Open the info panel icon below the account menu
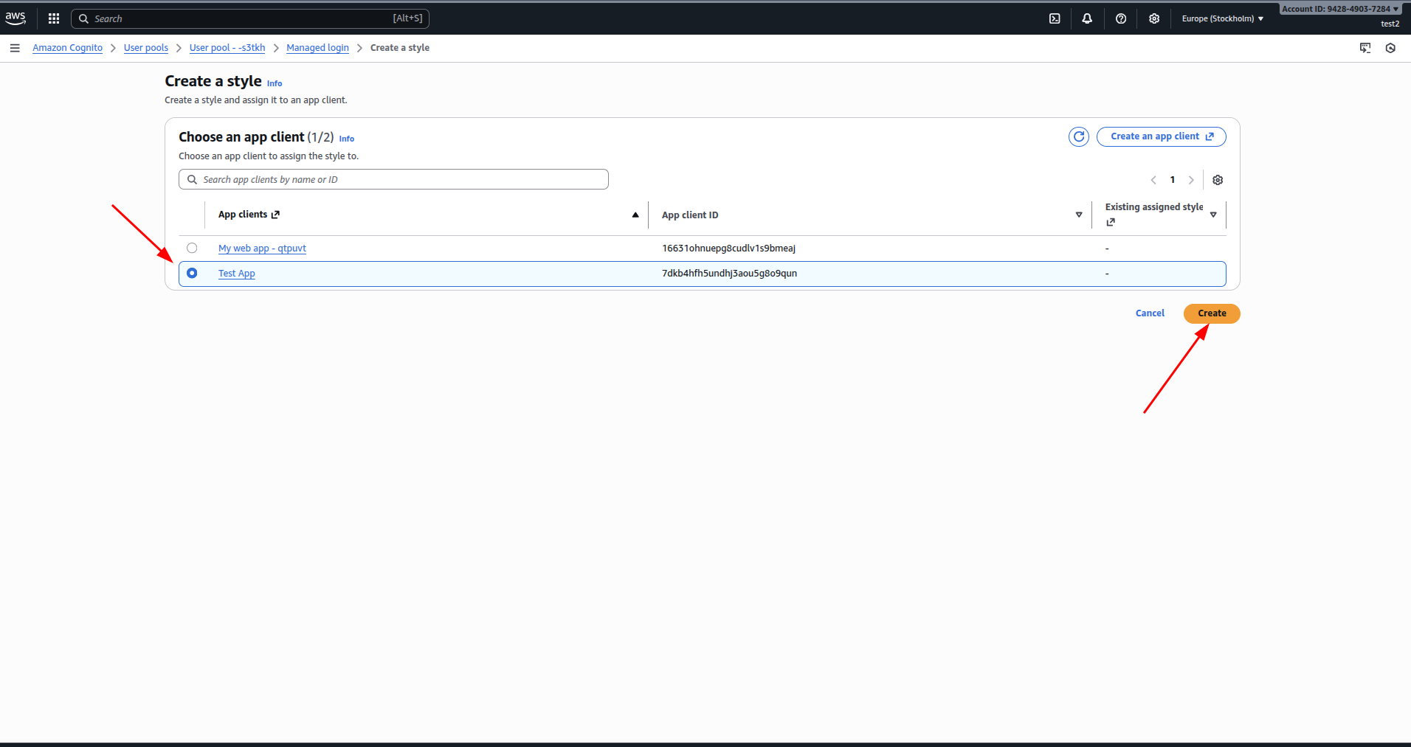 pyautogui.click(x=1365, y=48)
